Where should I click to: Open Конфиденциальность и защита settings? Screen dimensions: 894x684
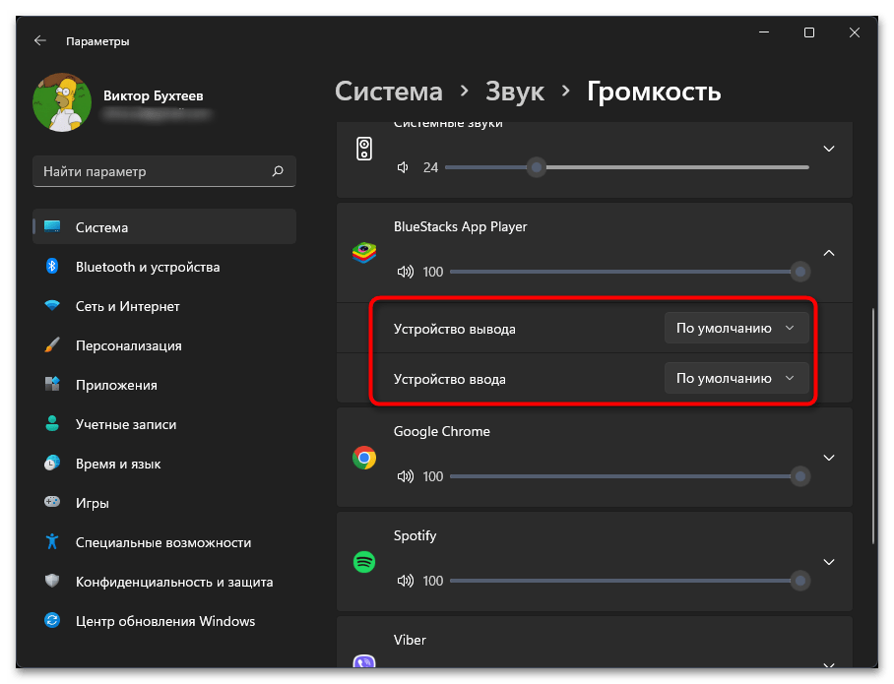164,581
